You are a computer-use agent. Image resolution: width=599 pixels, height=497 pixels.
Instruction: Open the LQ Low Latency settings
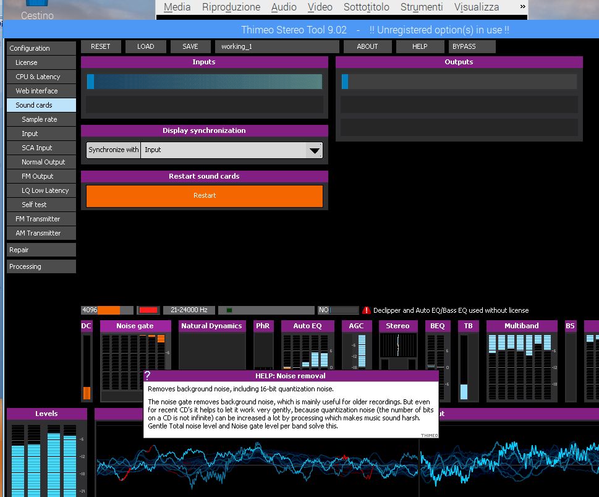click(x=41, y=190)
